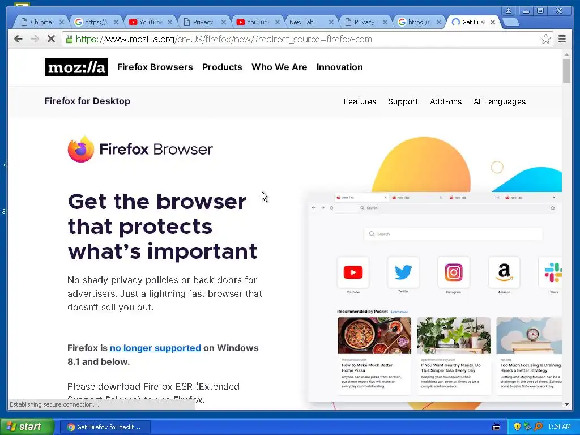Click the browser forward arrow
Viewport: 580px width, 435px height.
pyautogui.click(x=35, y=39)
